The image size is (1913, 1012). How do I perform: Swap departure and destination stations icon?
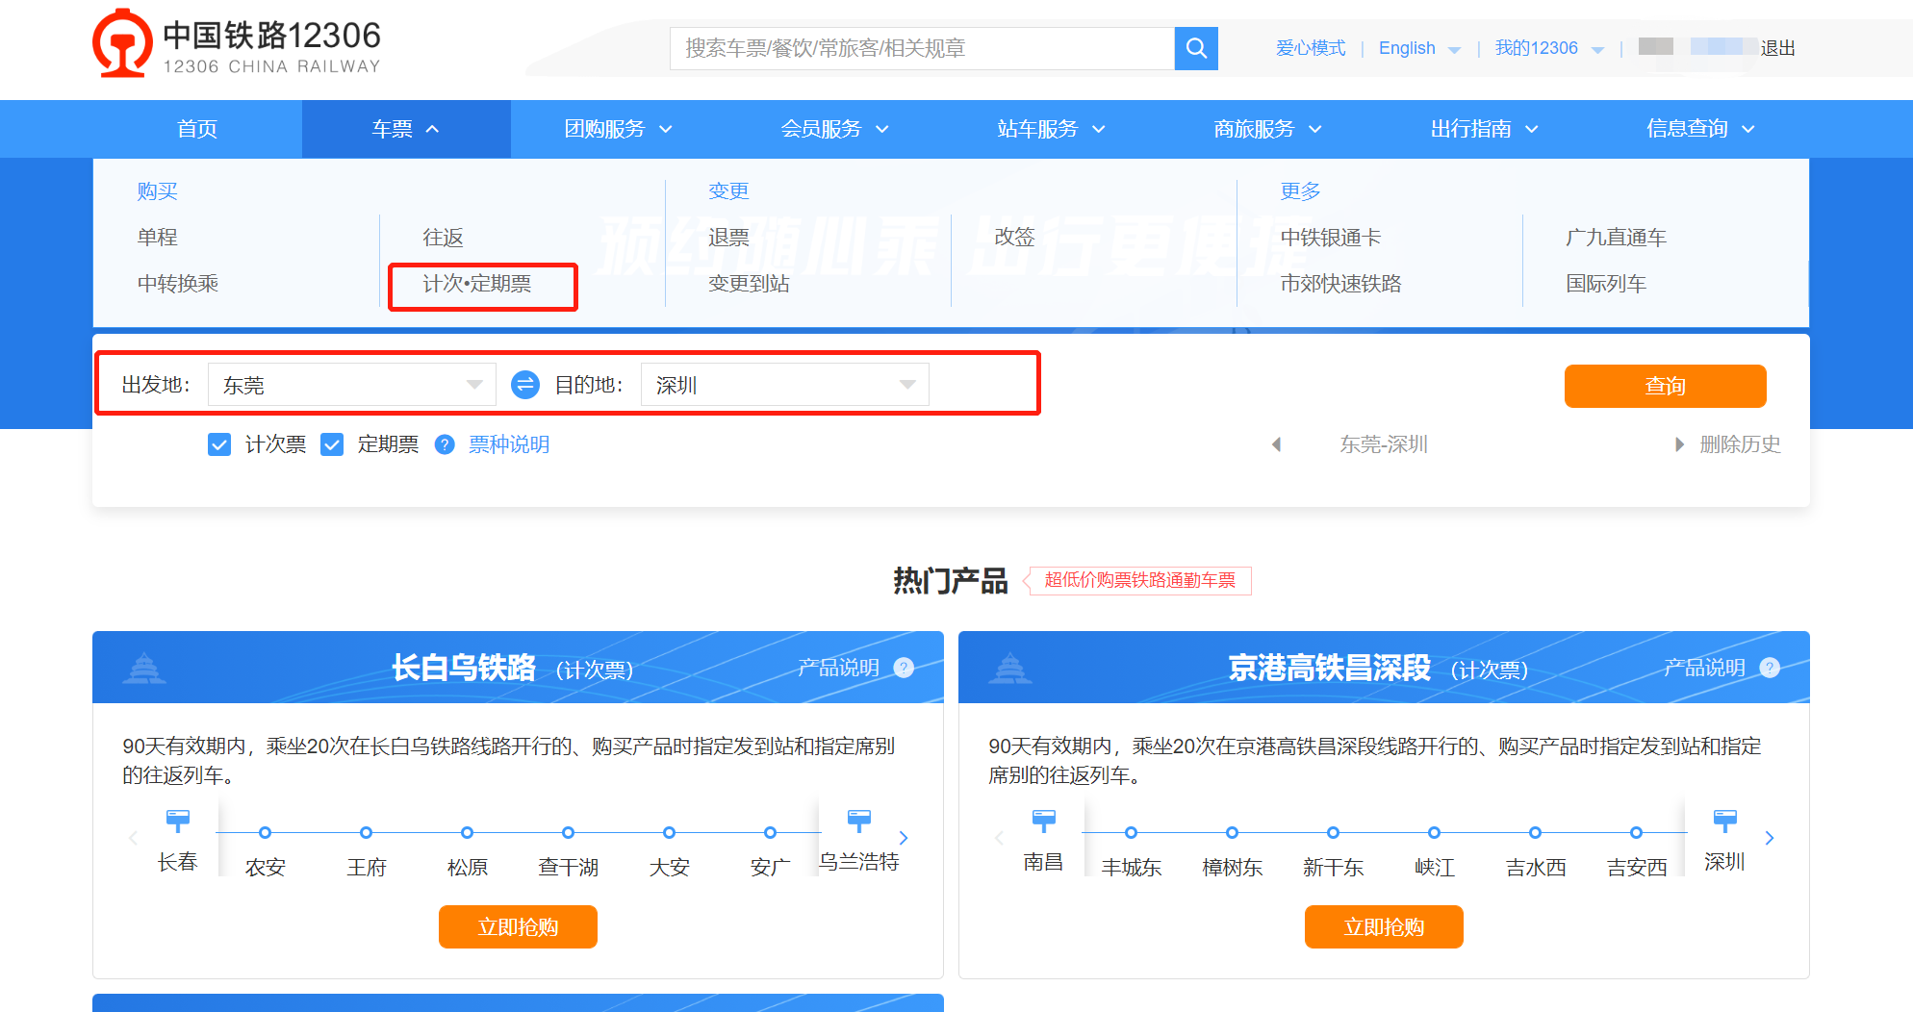(524, 385)
